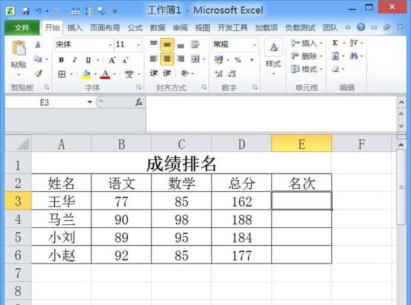Viewport: 411px width, 305px height.
Task: Apply percent style
Action: click(x=238, y=60)
